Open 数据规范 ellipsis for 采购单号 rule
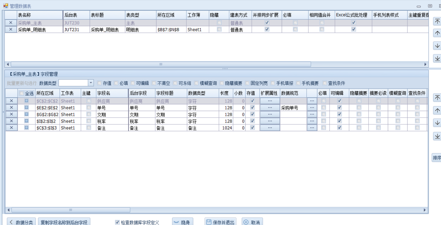 [x=312, y=108]
